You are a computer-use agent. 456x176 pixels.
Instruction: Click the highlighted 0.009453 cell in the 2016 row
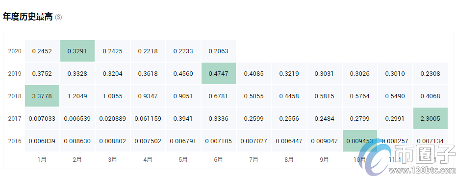point(360,141)
